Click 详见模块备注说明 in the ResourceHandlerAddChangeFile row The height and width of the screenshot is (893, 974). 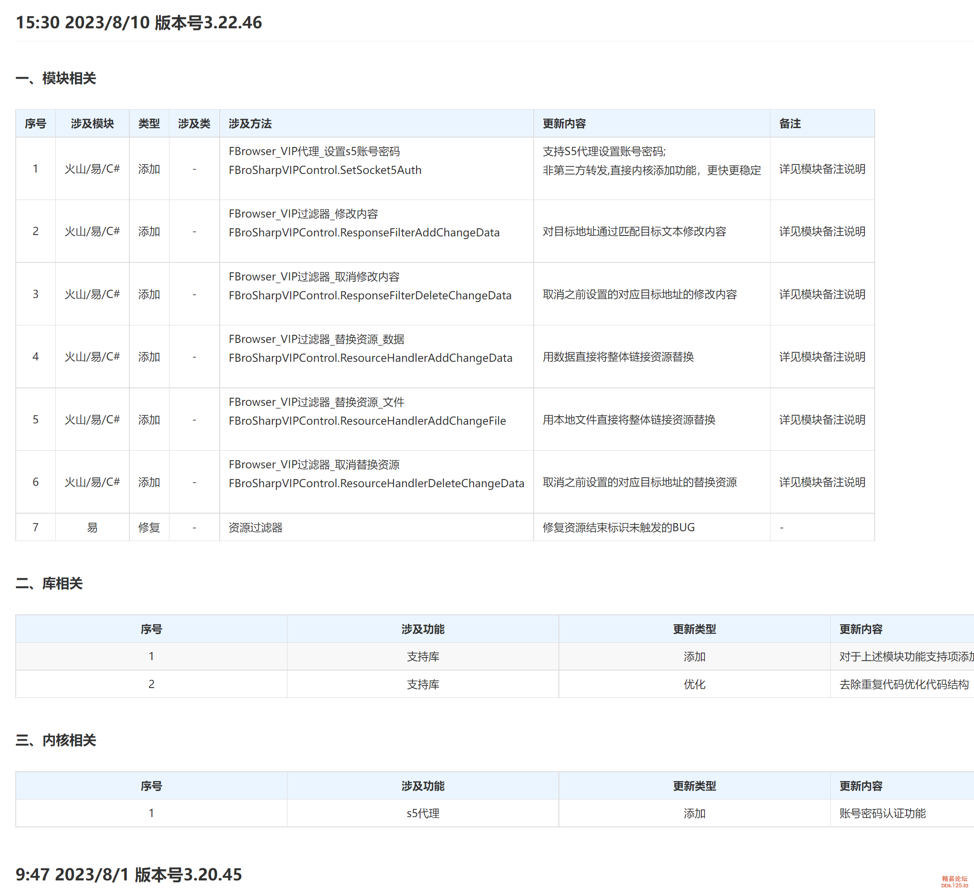tap(822, 419)
